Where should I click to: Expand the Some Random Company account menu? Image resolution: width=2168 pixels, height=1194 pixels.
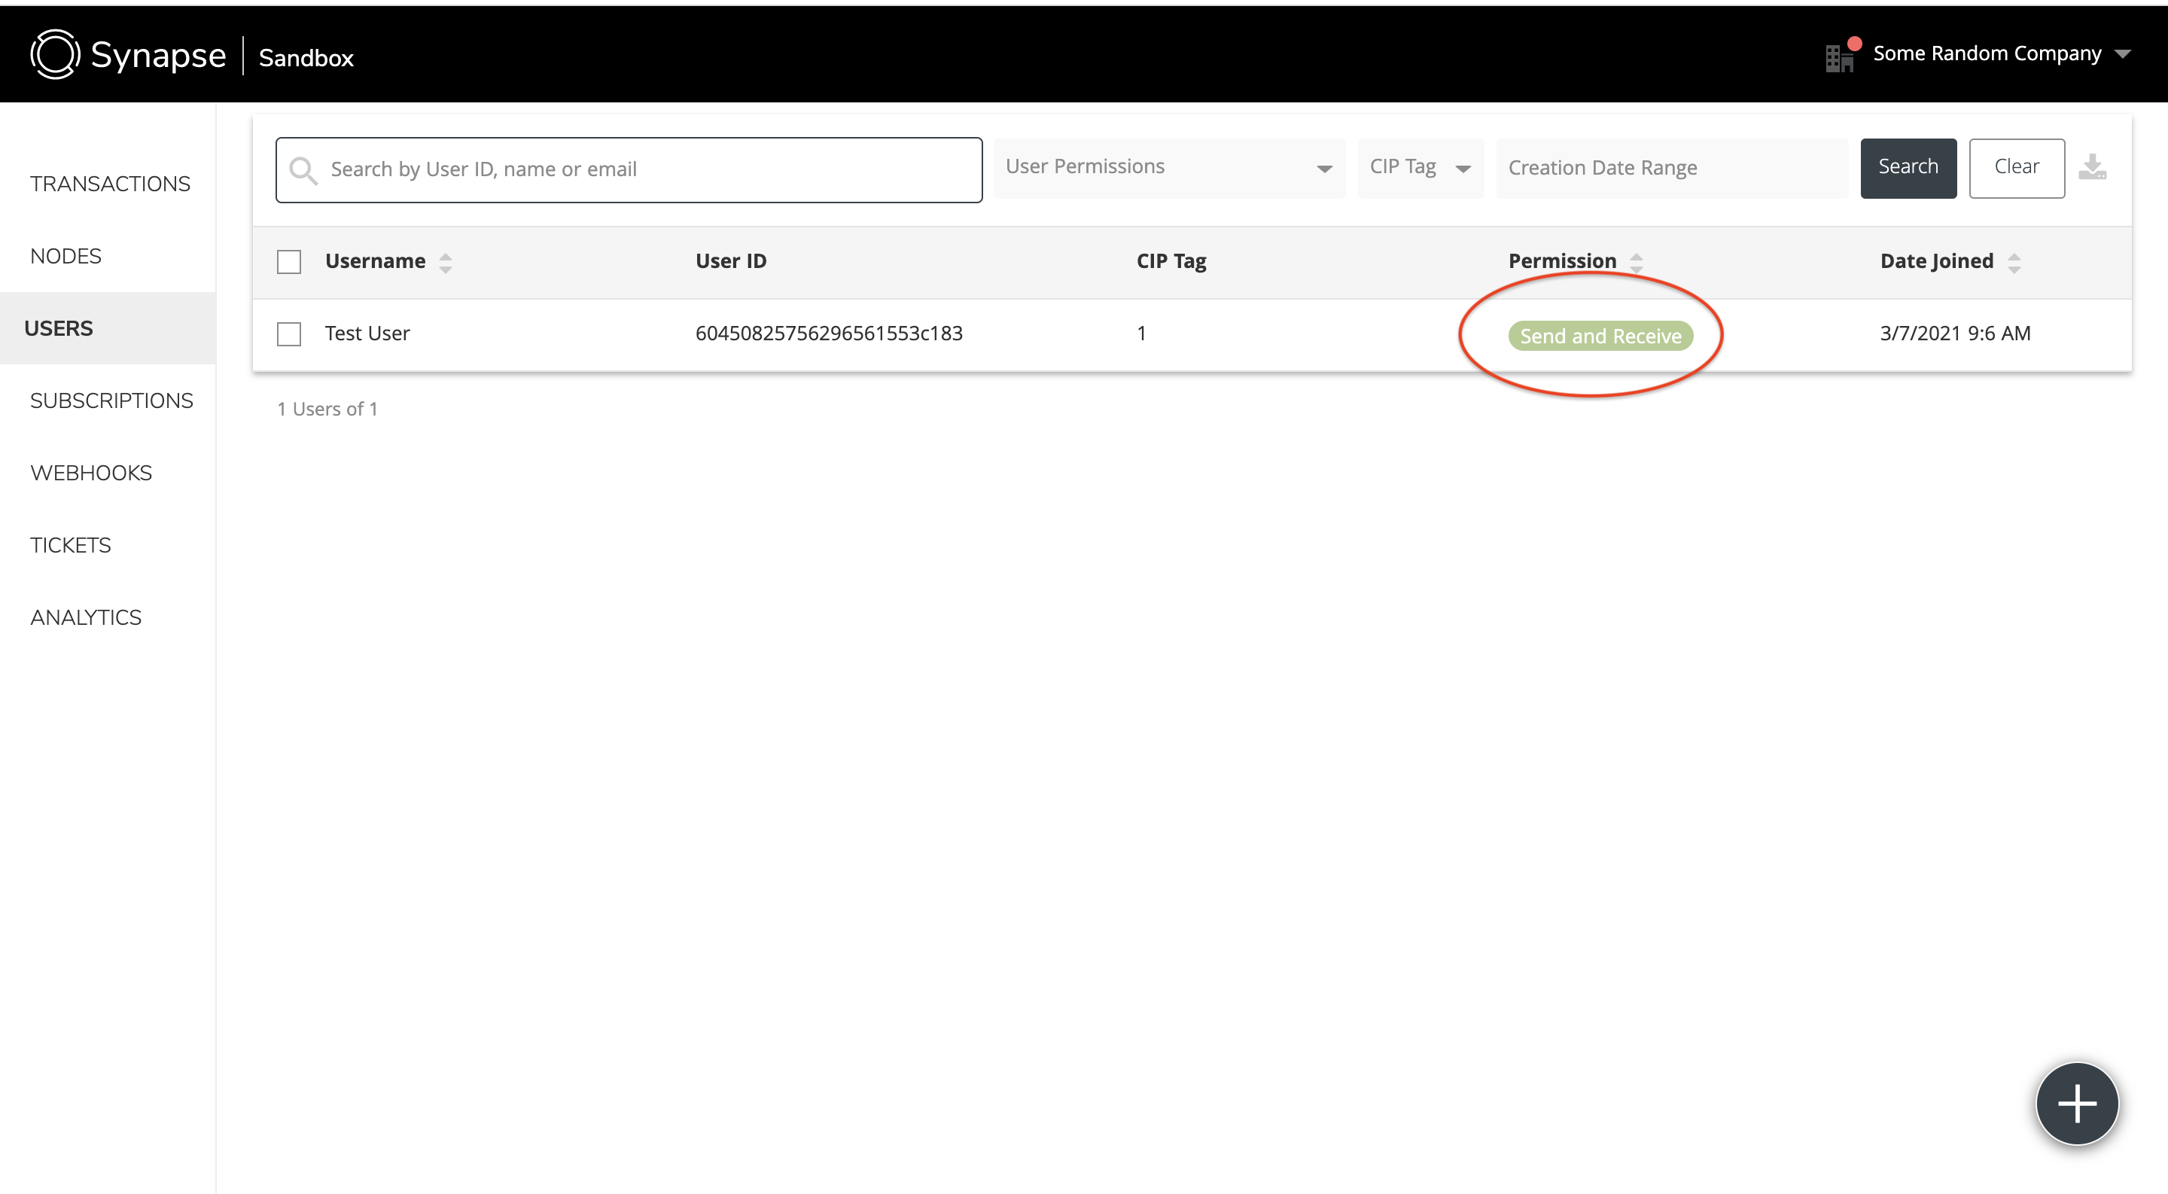tap(2002, 54)
